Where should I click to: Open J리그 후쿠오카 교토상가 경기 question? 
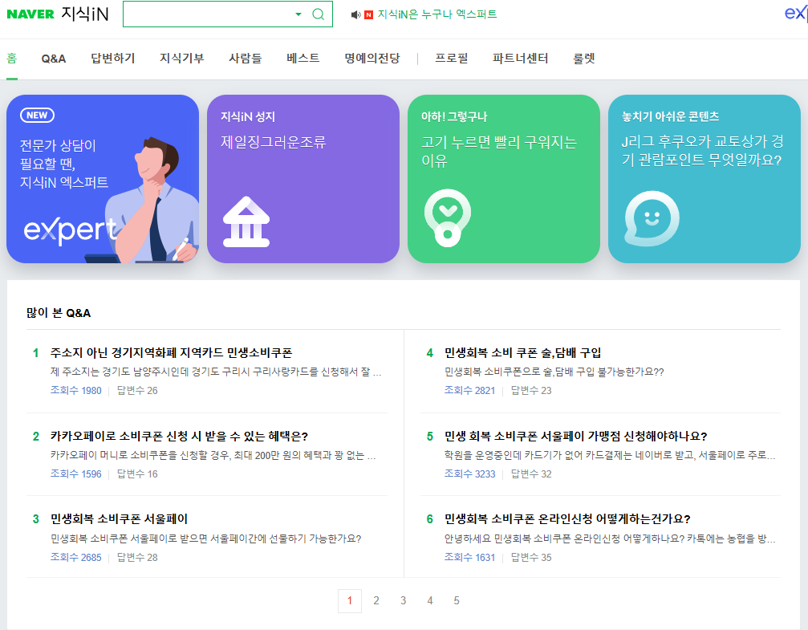click(x=703, y=151)
